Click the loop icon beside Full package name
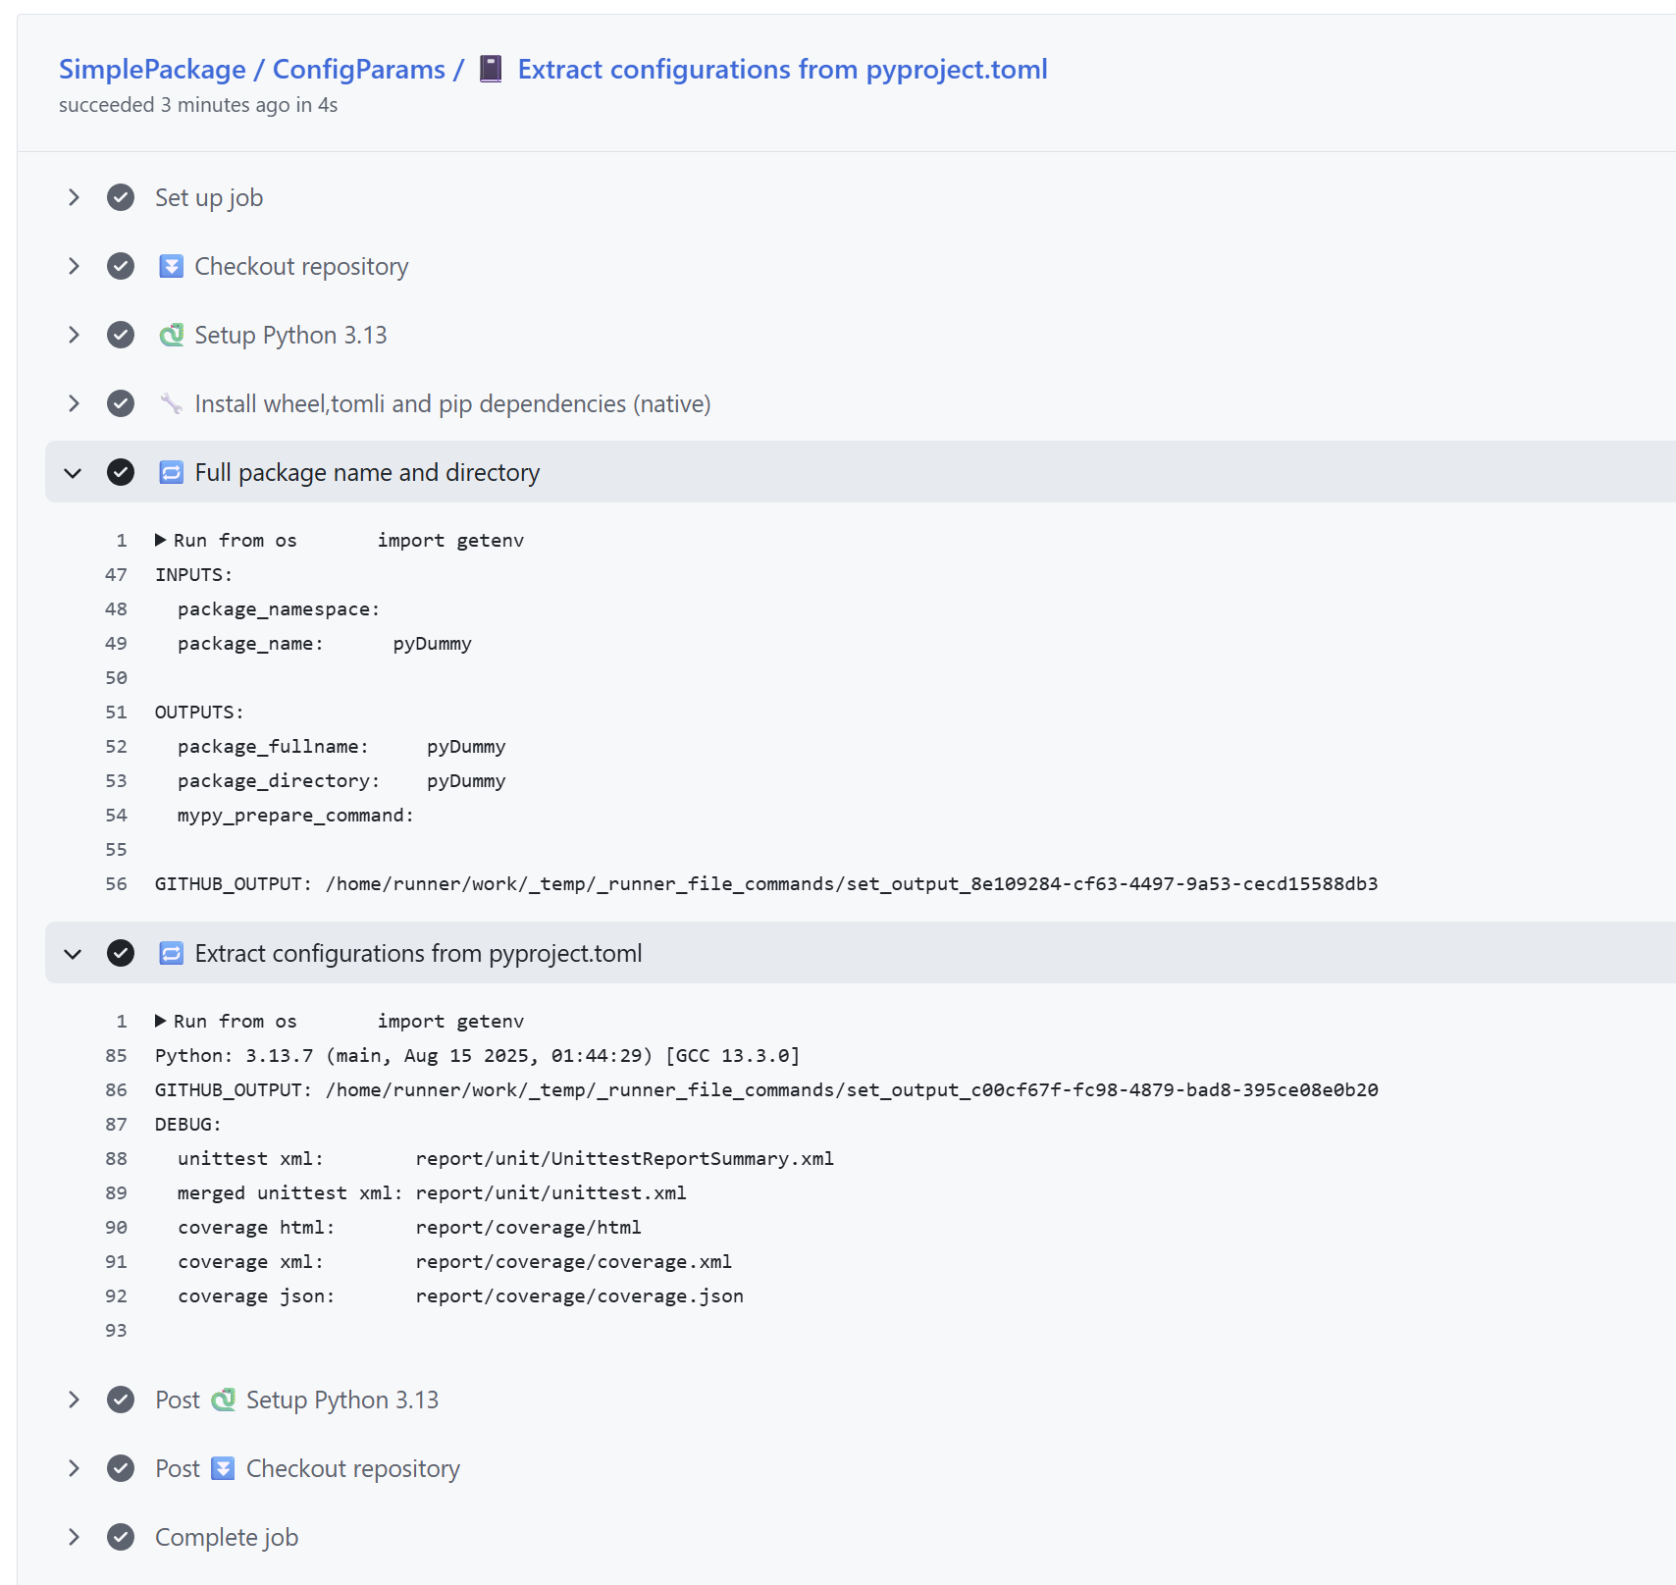1676x1585 pixels. [x=171, y=472]
